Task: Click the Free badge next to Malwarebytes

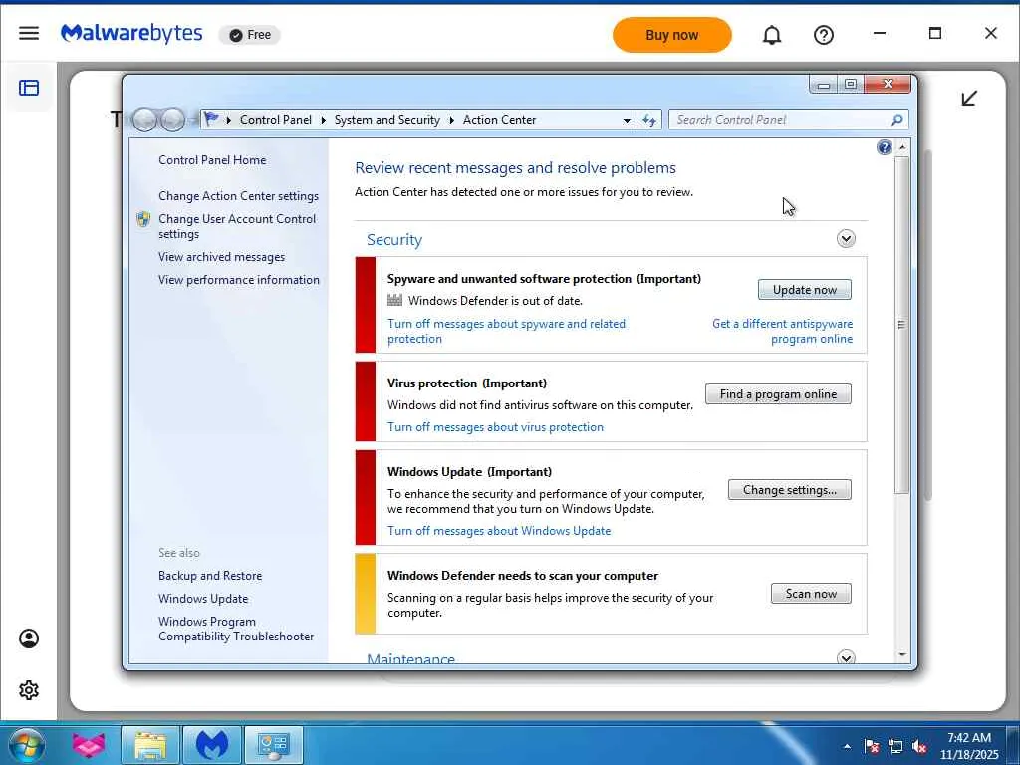Action: click(x=250, y=35)
